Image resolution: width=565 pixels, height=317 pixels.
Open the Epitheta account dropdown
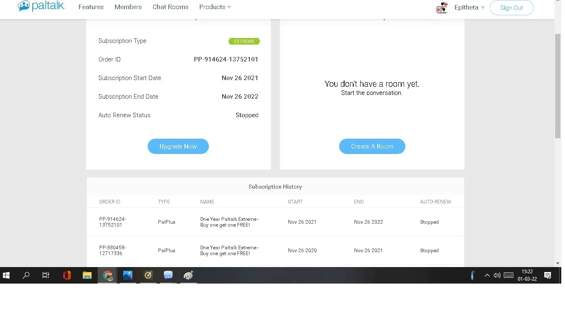pyautogui.click(x=469, y=7)
